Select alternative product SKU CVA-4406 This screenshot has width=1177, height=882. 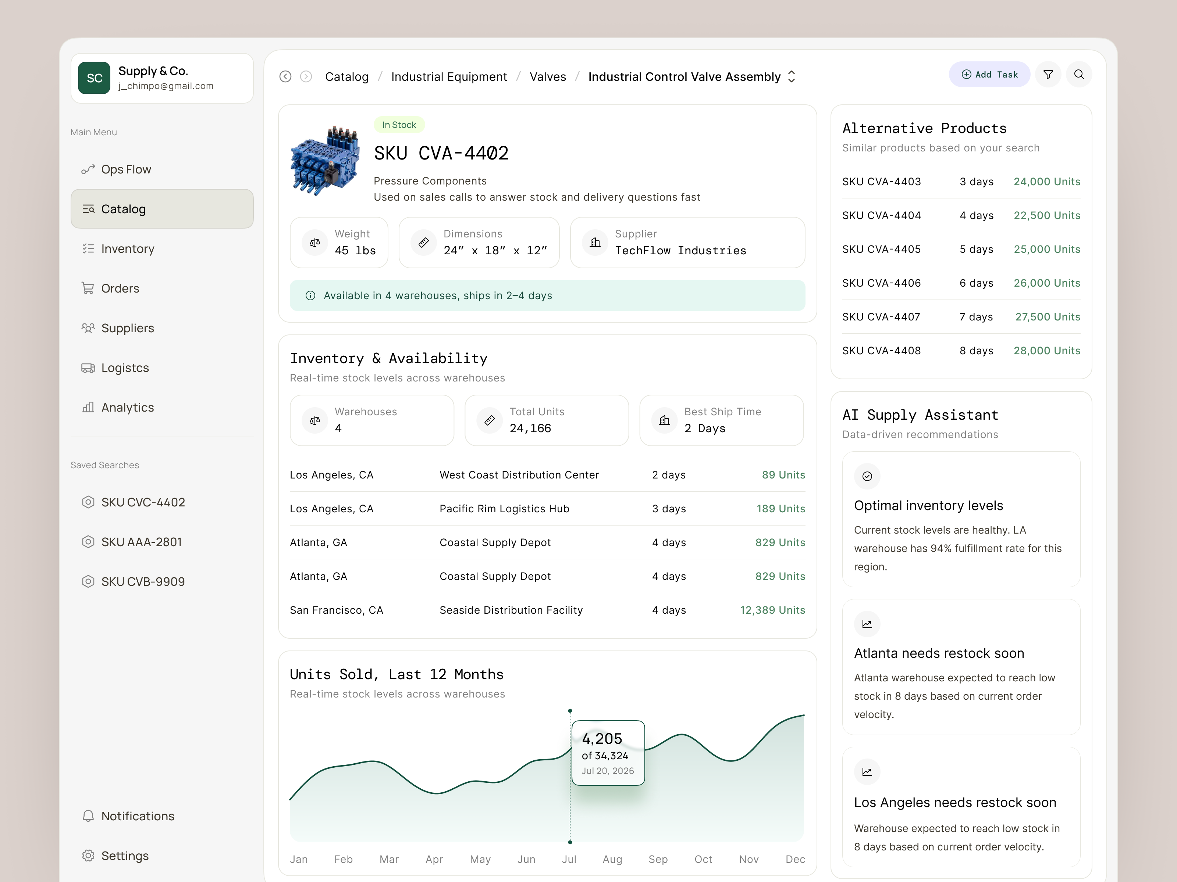tap(961, 283)
